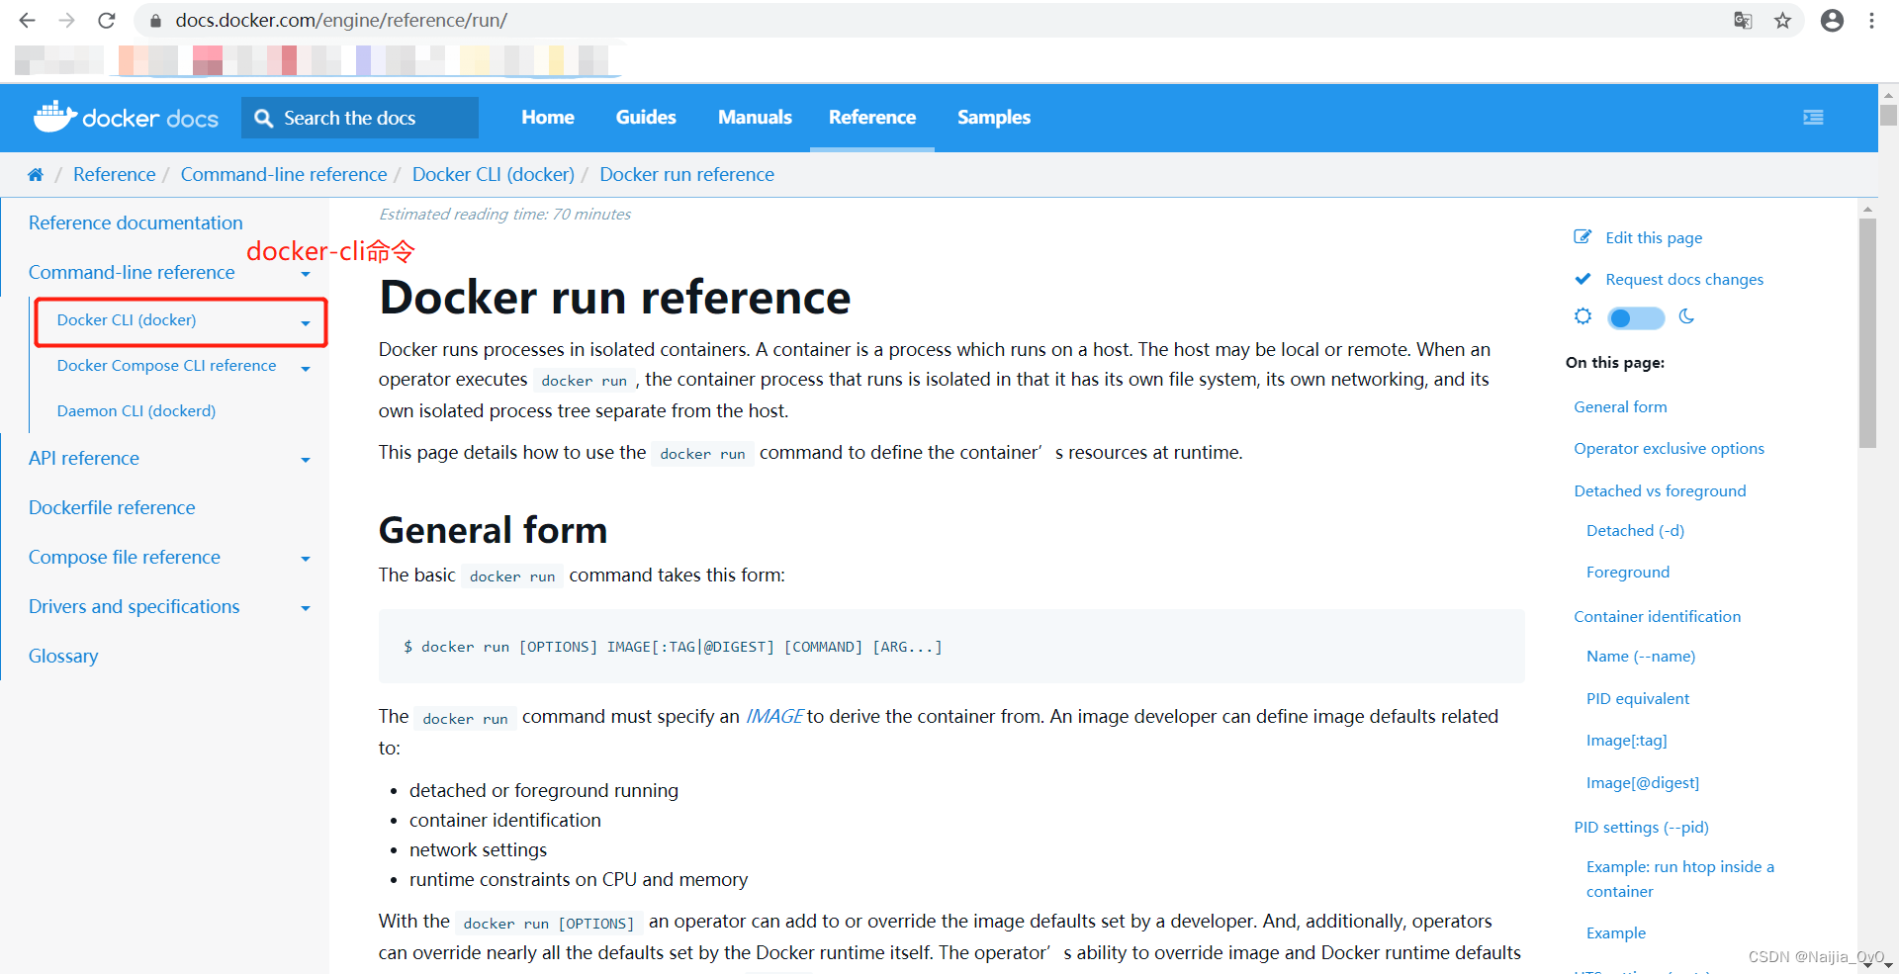Click the Request docs changes checkmark icon
Screen dimensions: 1899x974
(1582, 279)
